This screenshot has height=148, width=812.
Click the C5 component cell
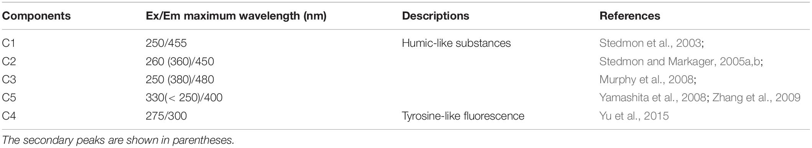tap(8, 97)
